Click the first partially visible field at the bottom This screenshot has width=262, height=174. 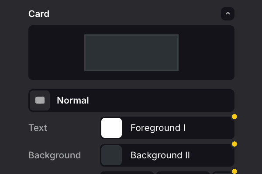127,173
